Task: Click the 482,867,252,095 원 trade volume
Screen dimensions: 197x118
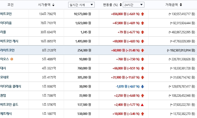Action: 182,32
